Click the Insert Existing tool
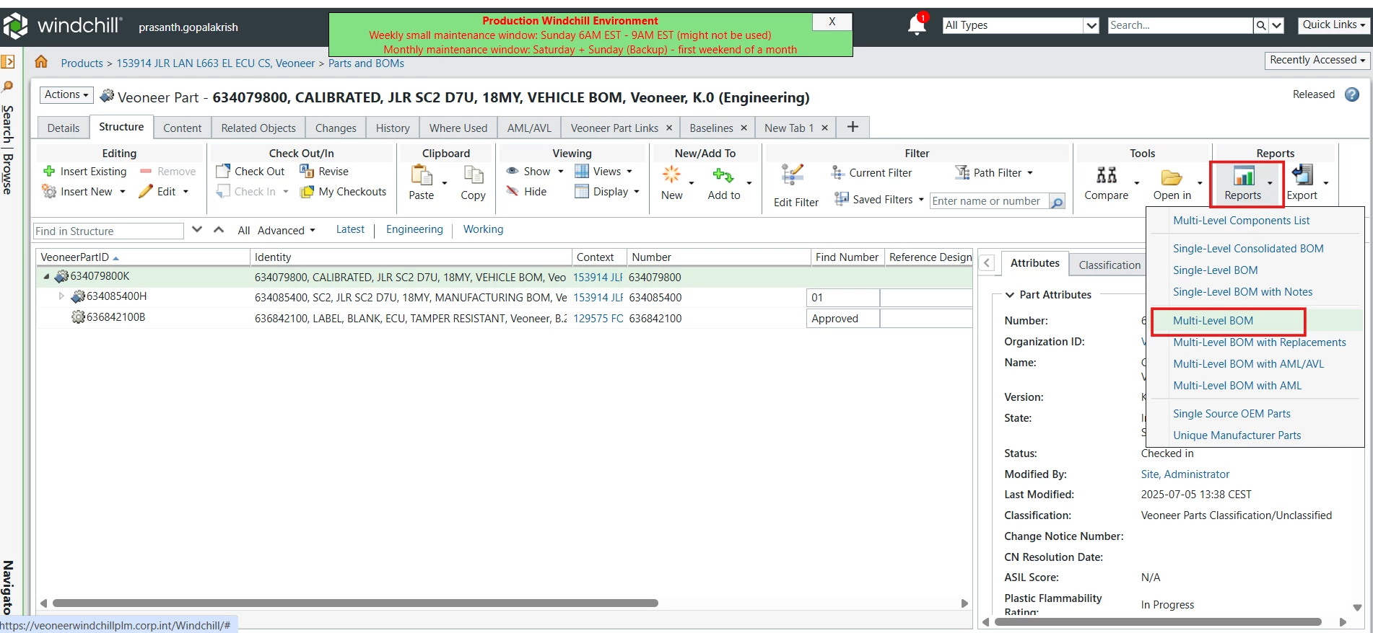Screen dimensions: 1373x633 pyautogui.click(x=85, y=172)
